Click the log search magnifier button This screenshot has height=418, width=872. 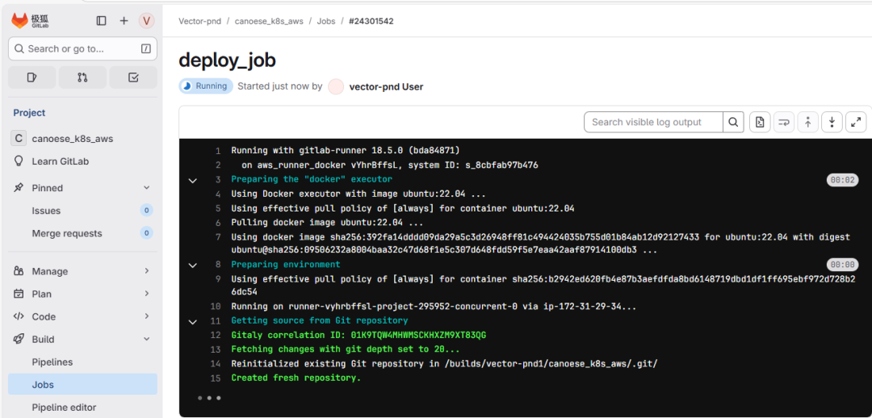point(733,123)
